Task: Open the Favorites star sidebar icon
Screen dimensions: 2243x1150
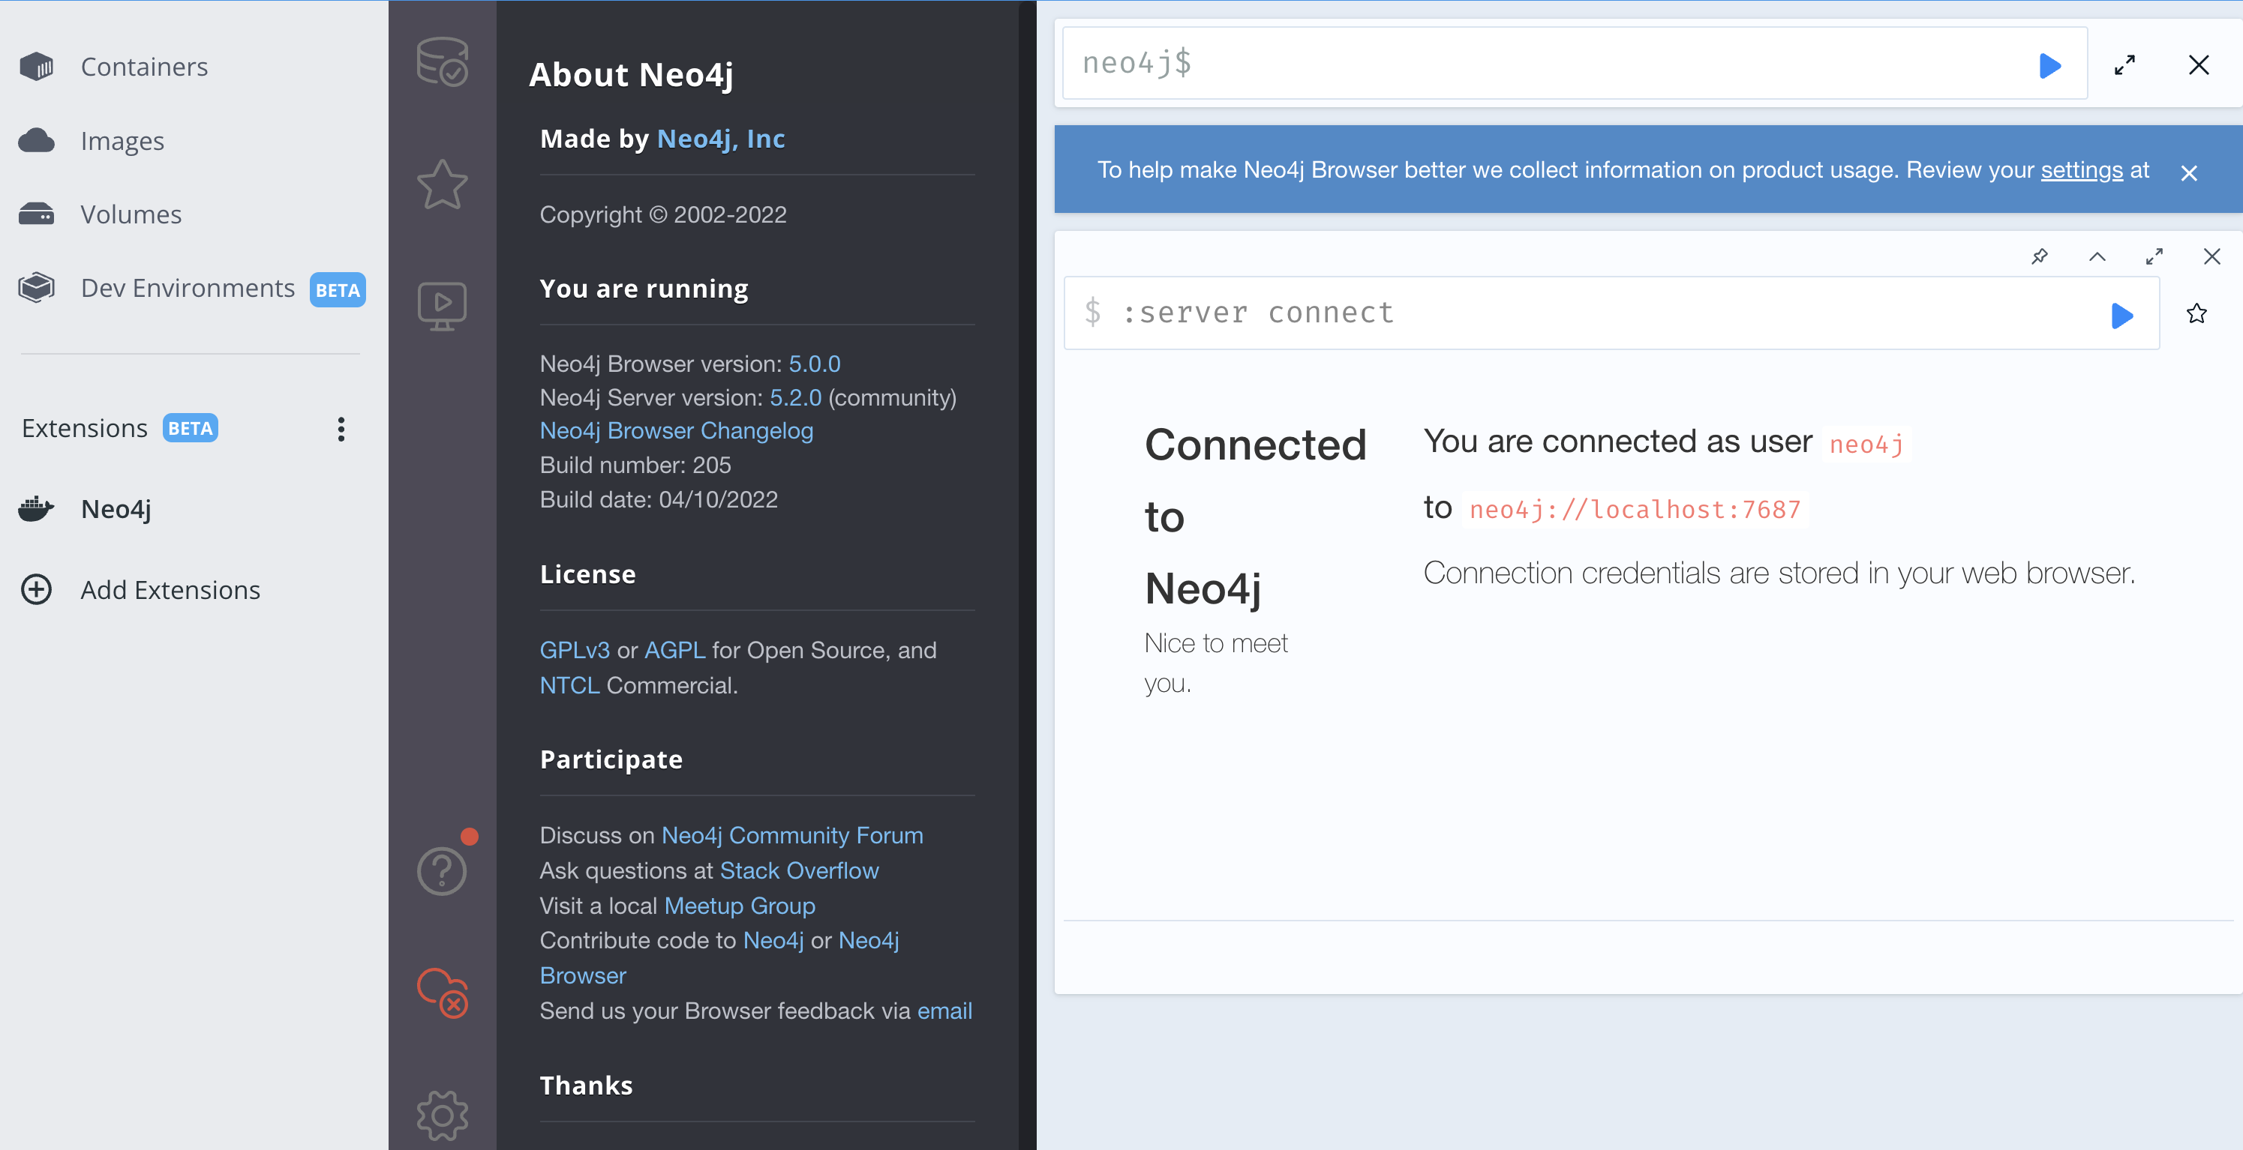Action: pos(443,184)
